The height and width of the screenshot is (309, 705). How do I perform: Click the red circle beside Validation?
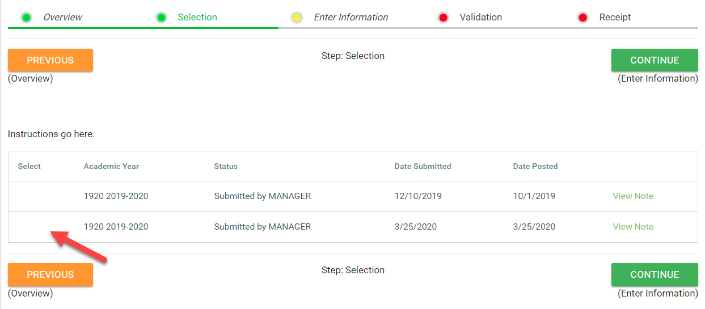(x=444, y=18)
